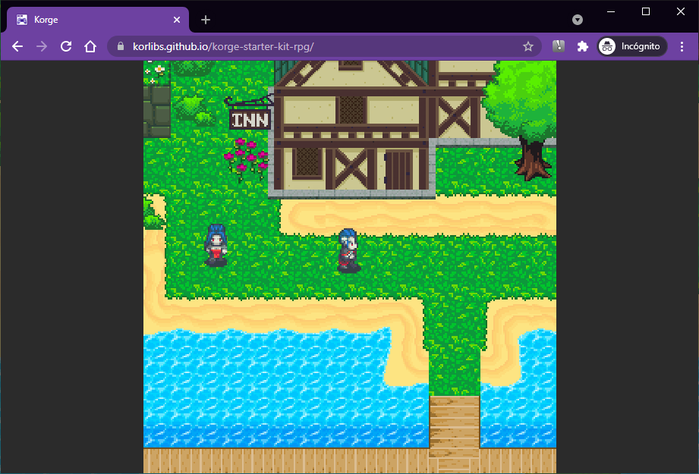Open the tab search dropdown arrow

coord(578,20)
